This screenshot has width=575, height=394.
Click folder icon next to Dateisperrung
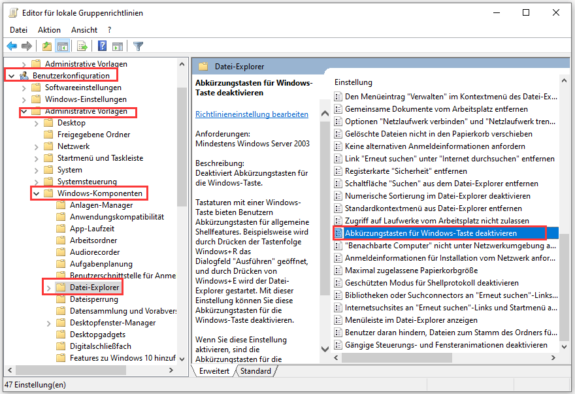(x=61, y=299)
